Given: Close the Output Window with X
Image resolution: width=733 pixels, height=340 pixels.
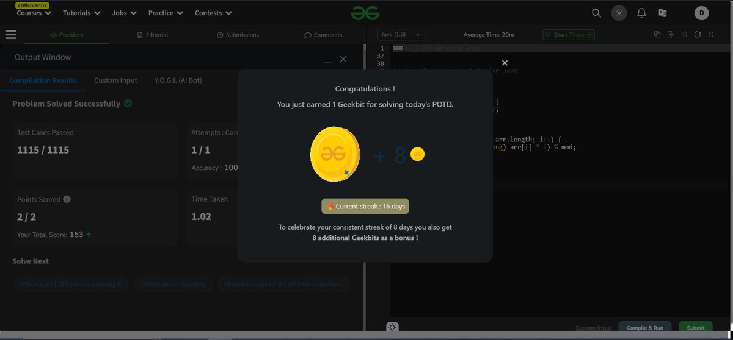Looking at the screenshot, I should coord(343,59).
